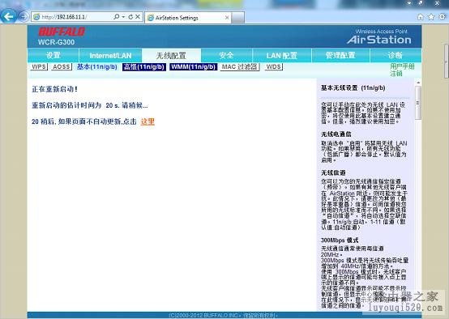
Task: Open the 安全 main tab
Action: click(226, 55)
